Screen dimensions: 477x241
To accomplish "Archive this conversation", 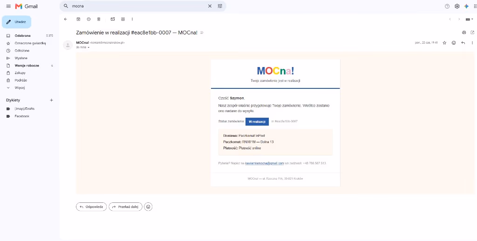I will point(78,19).
